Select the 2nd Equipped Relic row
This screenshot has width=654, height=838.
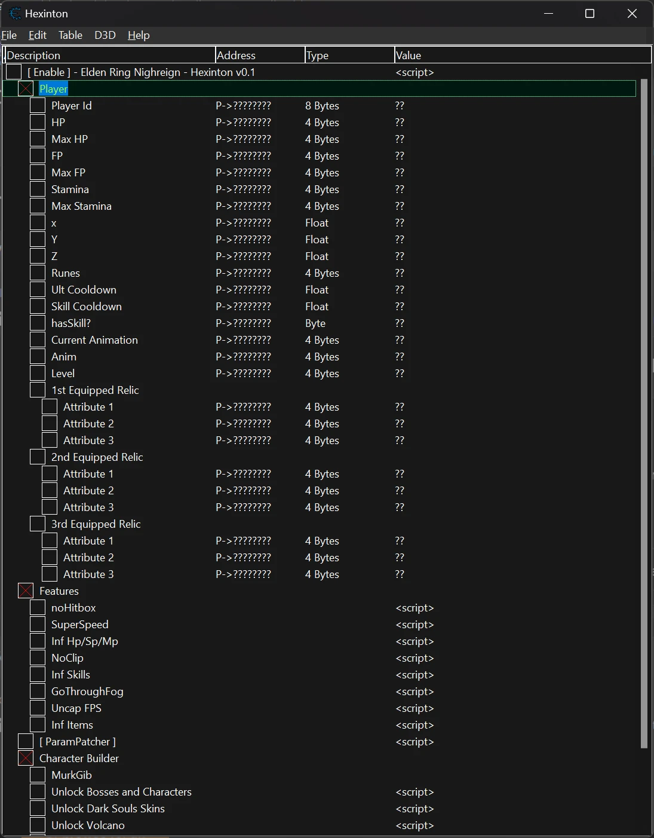point(97,457)
